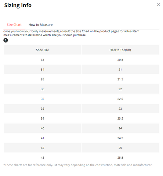Viewport: 163px width, 176px height.
Task: Click the Sizing info heading
Action: coord(18,5)
